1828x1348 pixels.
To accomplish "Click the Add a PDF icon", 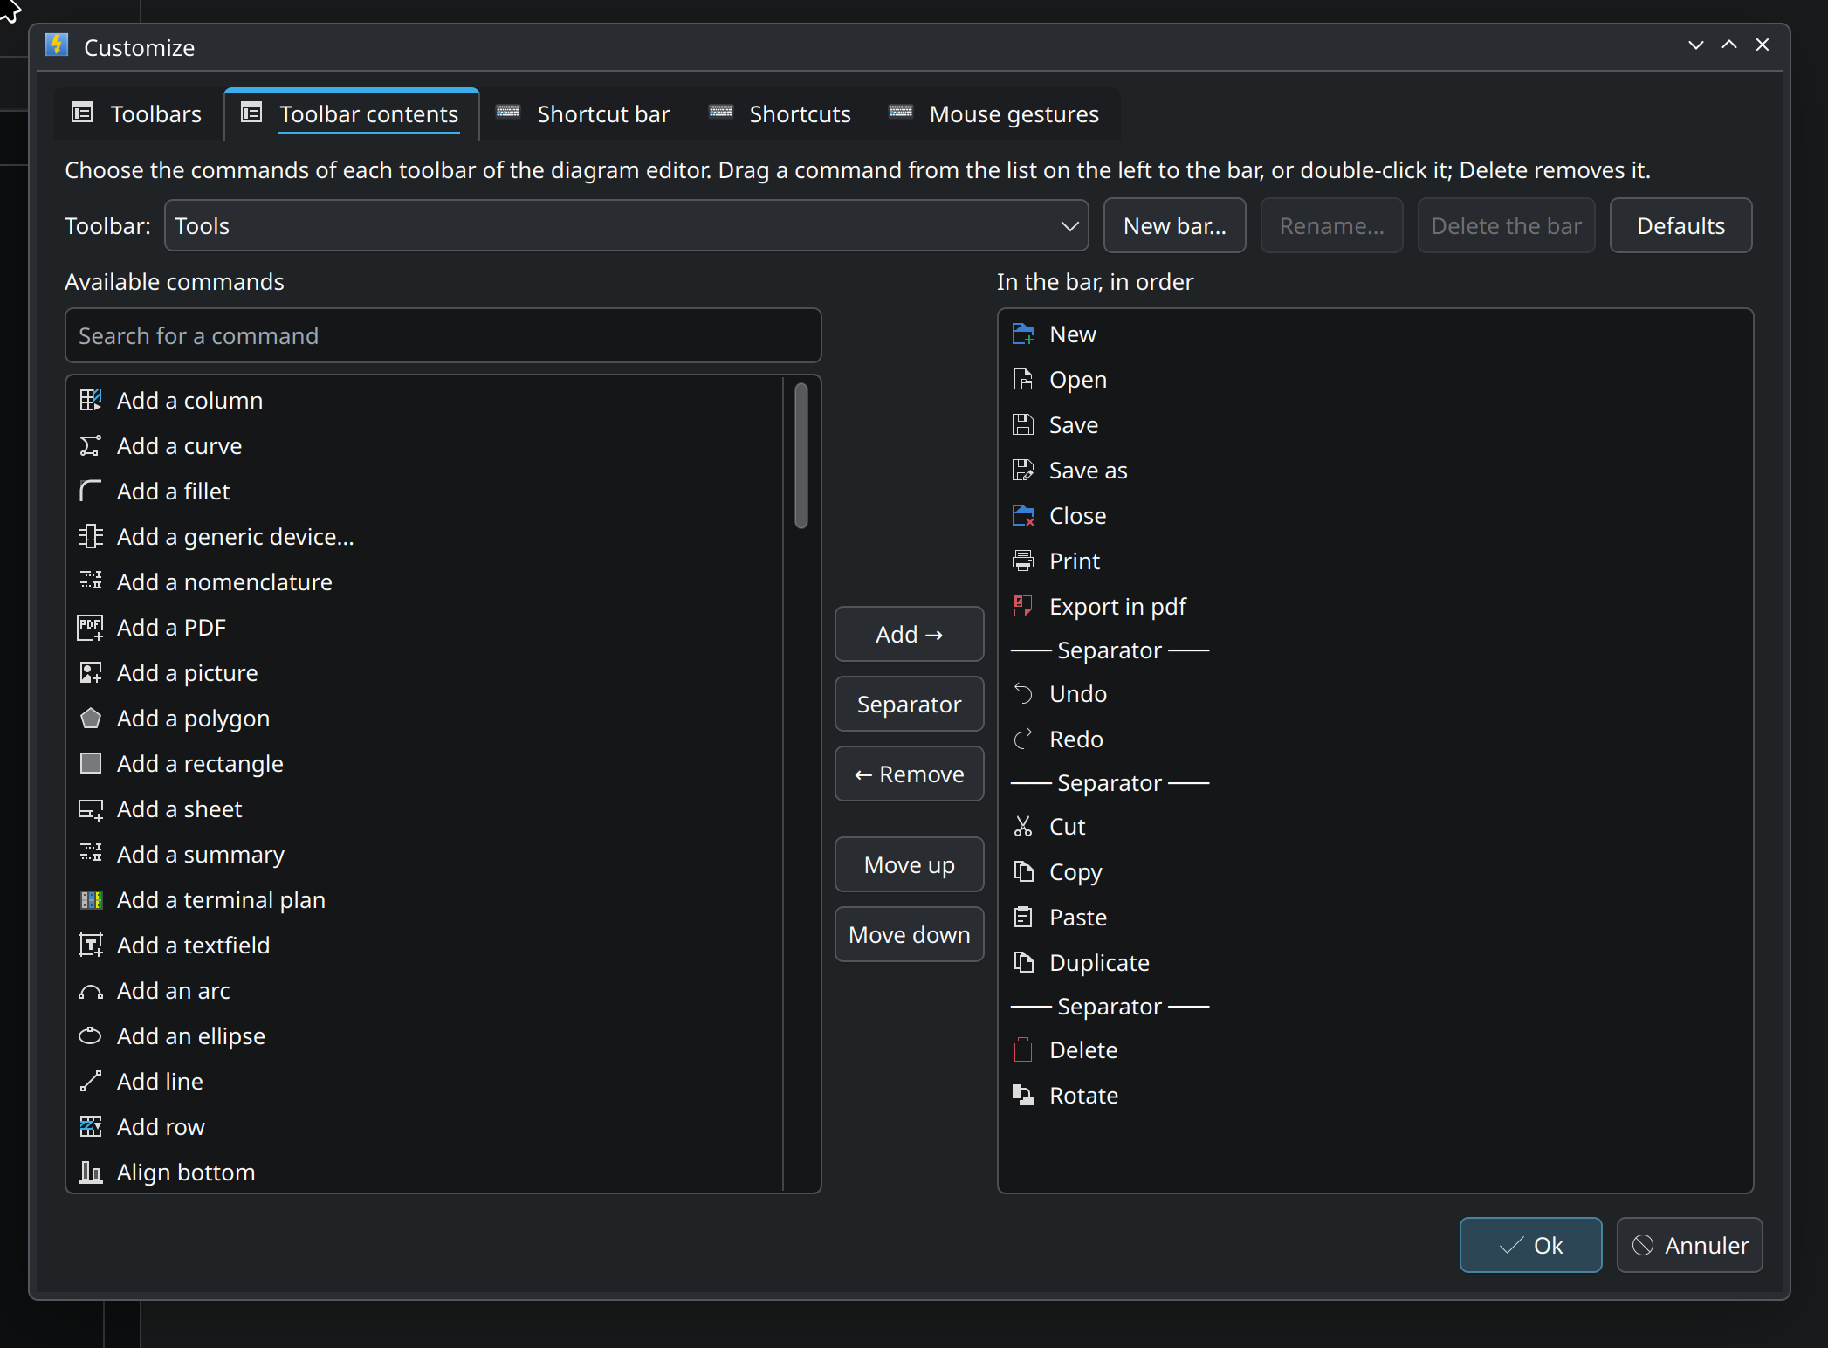I will (x=91, y=628).
